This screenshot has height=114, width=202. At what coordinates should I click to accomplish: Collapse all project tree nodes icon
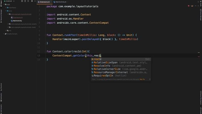coord(28,1)
